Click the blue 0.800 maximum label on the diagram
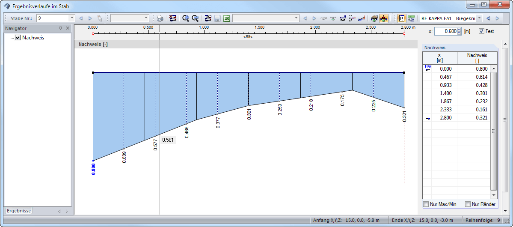The image size is (513, 227). [93, 170]
